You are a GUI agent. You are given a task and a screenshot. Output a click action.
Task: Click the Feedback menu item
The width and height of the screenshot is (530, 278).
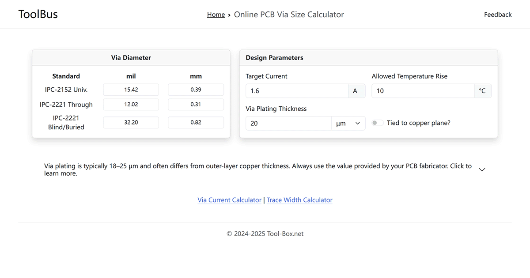(x=498, y=14)
